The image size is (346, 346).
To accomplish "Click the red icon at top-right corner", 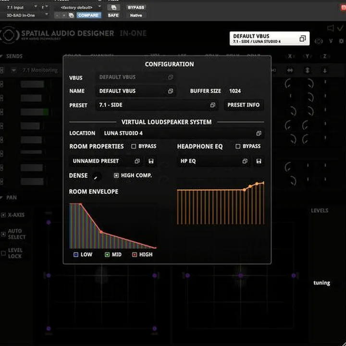I will coord(343,8).
